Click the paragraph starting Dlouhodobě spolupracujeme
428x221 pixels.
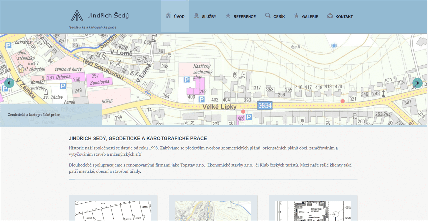210,168
